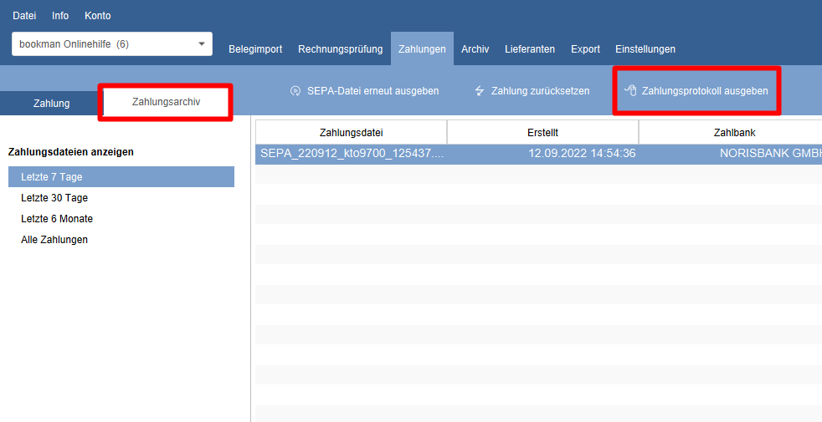Open the Info menu
Screen dimensions: 822x422
click(x=60, y=16)
